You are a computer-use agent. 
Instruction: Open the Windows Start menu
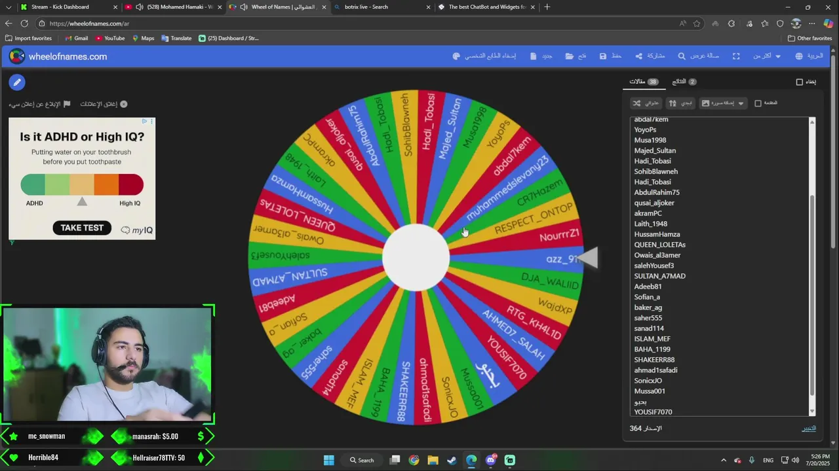point(328,460)
